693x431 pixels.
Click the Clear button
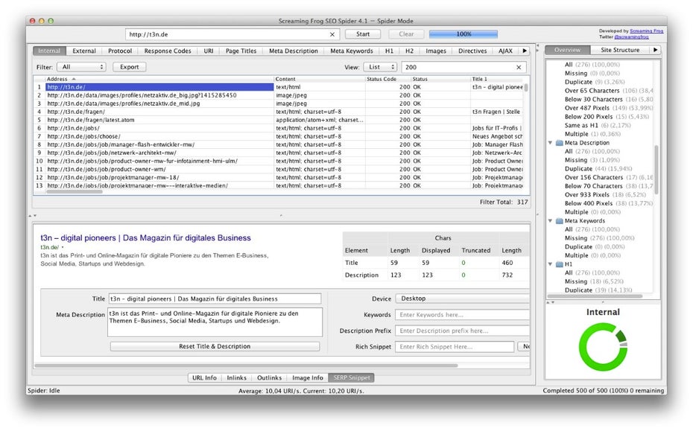[x=406, y=34]
